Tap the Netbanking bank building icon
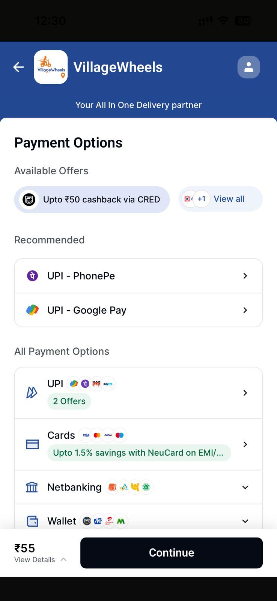The height and width of the screenshot is (601, 277). click(x=32, y=487)
